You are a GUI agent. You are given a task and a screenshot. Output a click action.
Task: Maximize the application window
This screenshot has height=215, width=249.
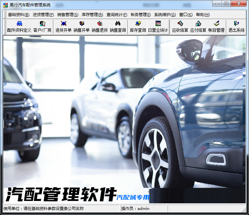coord(226,3)
